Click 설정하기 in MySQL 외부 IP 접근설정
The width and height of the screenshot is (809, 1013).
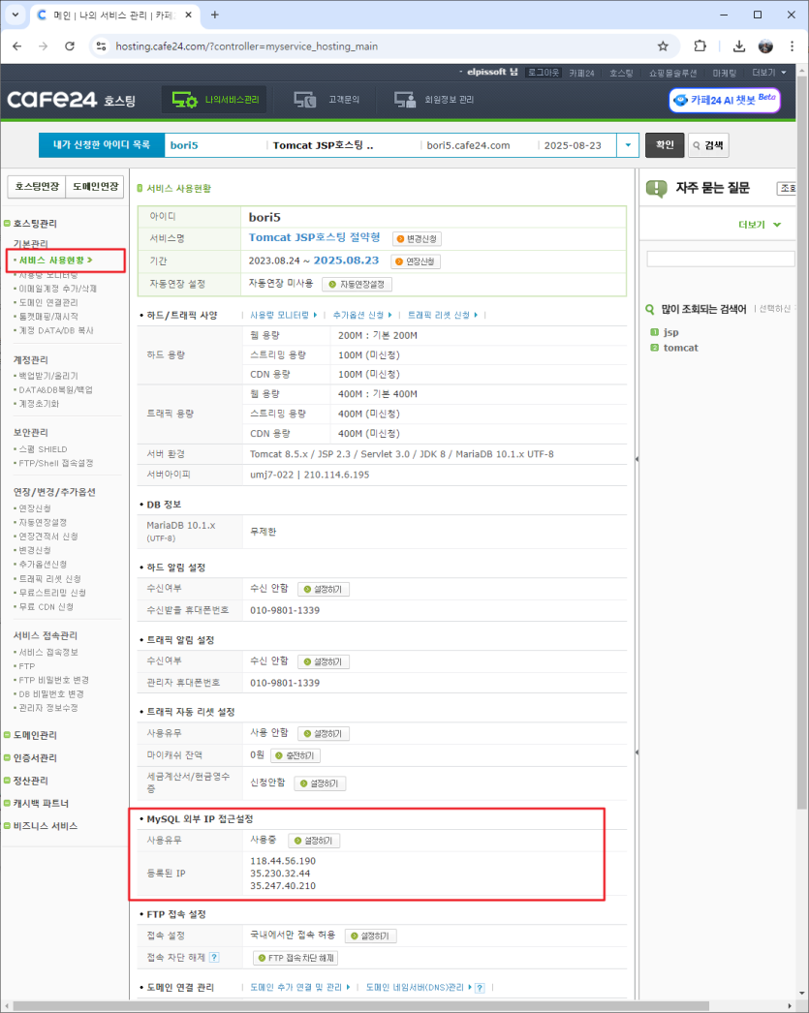(314, 841)
